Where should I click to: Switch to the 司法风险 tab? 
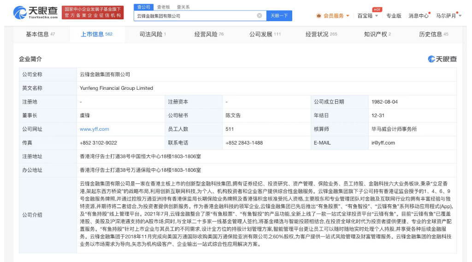153,34
